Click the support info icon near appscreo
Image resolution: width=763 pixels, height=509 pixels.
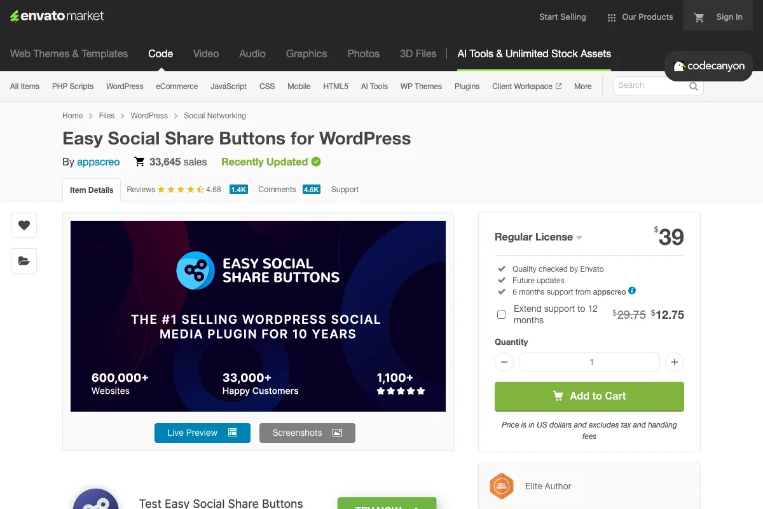pyautogui.click(x=632, y=291)
